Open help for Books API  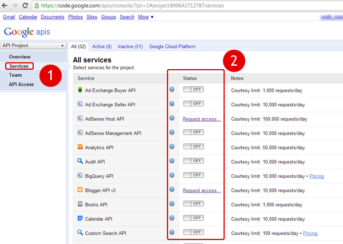point(172,204)
